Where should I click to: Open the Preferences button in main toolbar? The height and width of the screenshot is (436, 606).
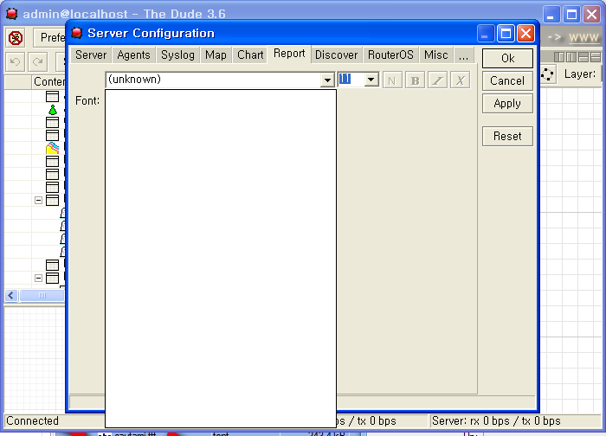click(x=49, y=38)
